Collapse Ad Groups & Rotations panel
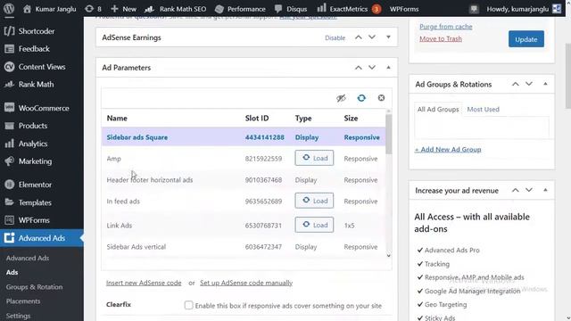 pos(545,84)
